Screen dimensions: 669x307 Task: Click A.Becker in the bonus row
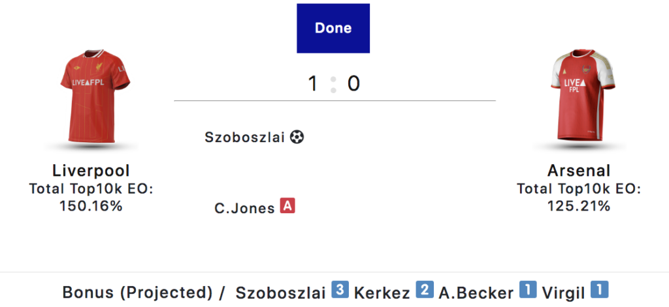click(x=476, y=292)
